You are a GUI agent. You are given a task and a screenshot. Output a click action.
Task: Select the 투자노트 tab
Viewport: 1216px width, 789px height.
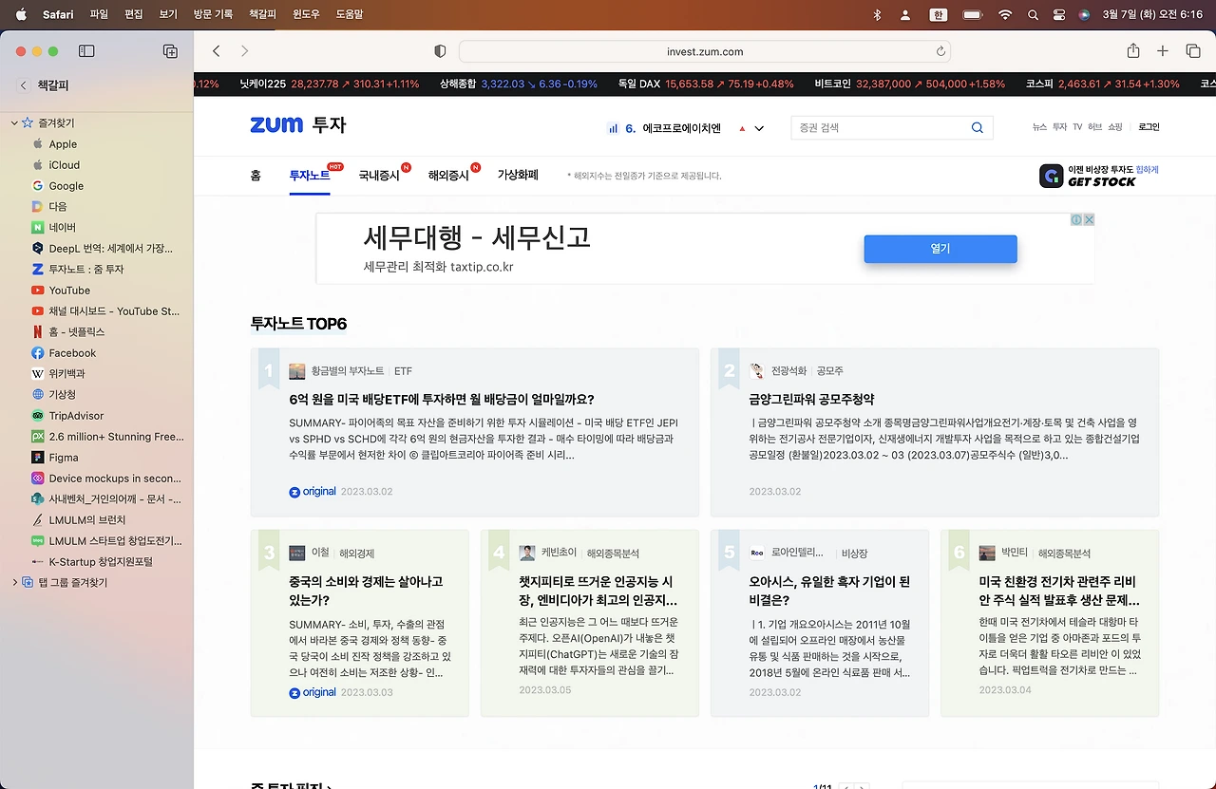[x=310, y=176]
